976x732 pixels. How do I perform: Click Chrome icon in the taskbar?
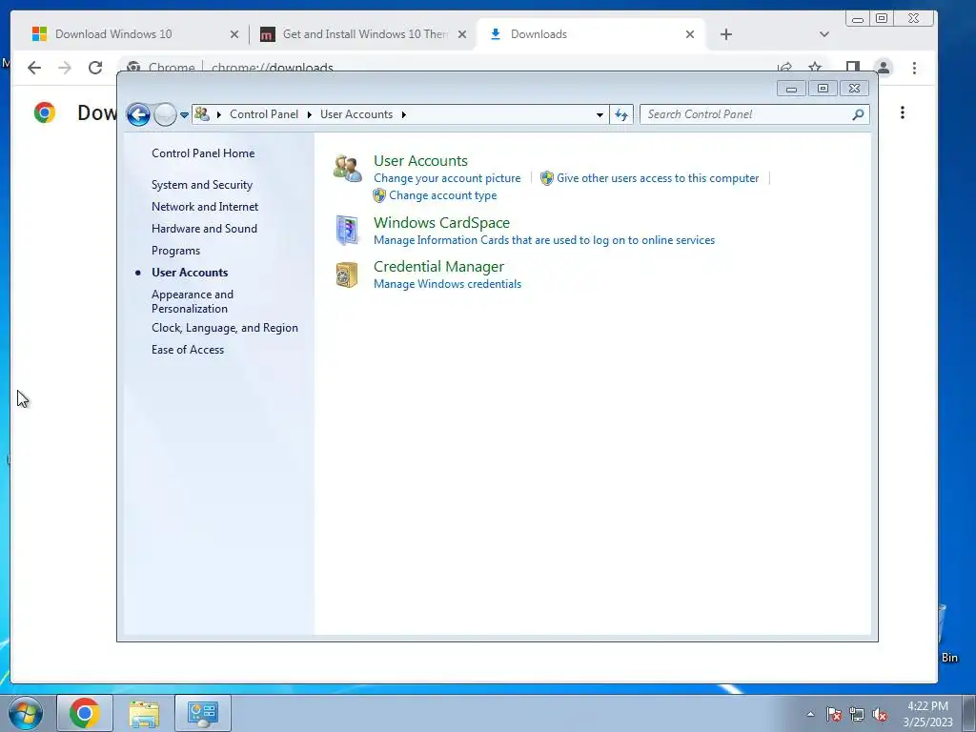click(x=85, y=713)
